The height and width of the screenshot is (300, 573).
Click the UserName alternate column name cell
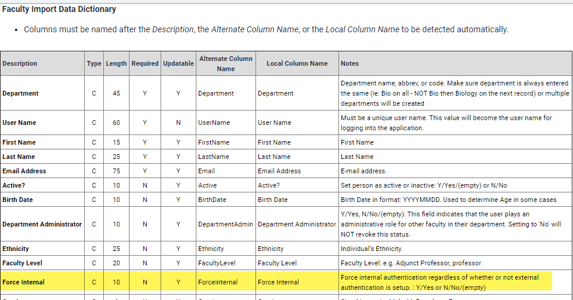214,123
